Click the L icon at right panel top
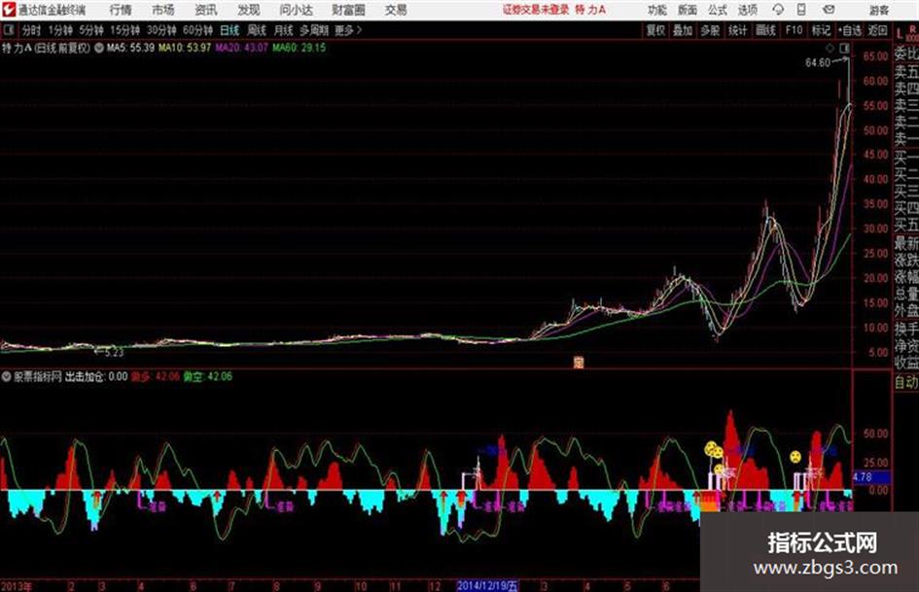 (x=900, y=33)
